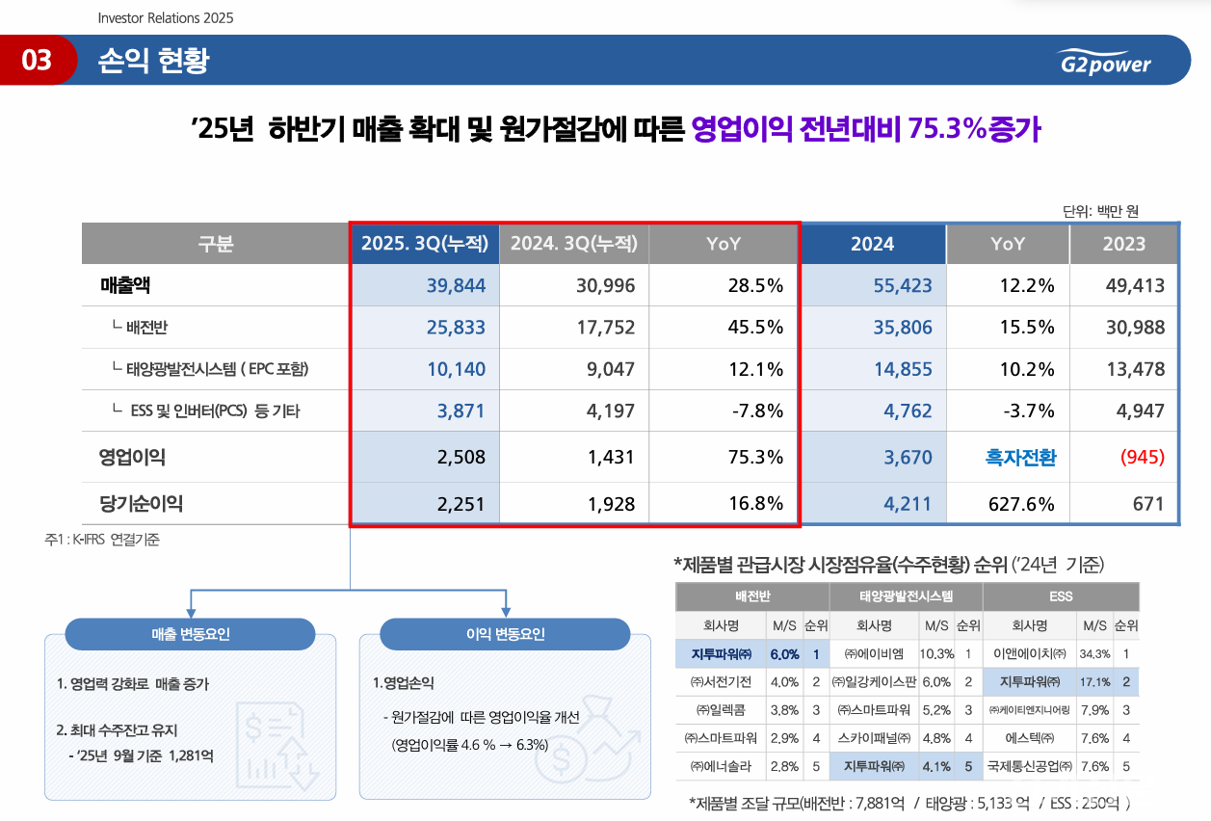Select the red "03" section badge
Screen dimensions: 1211x821
38,60
